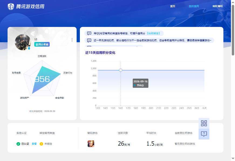Go to 首页 in the top navigation

tap(173, 6)
